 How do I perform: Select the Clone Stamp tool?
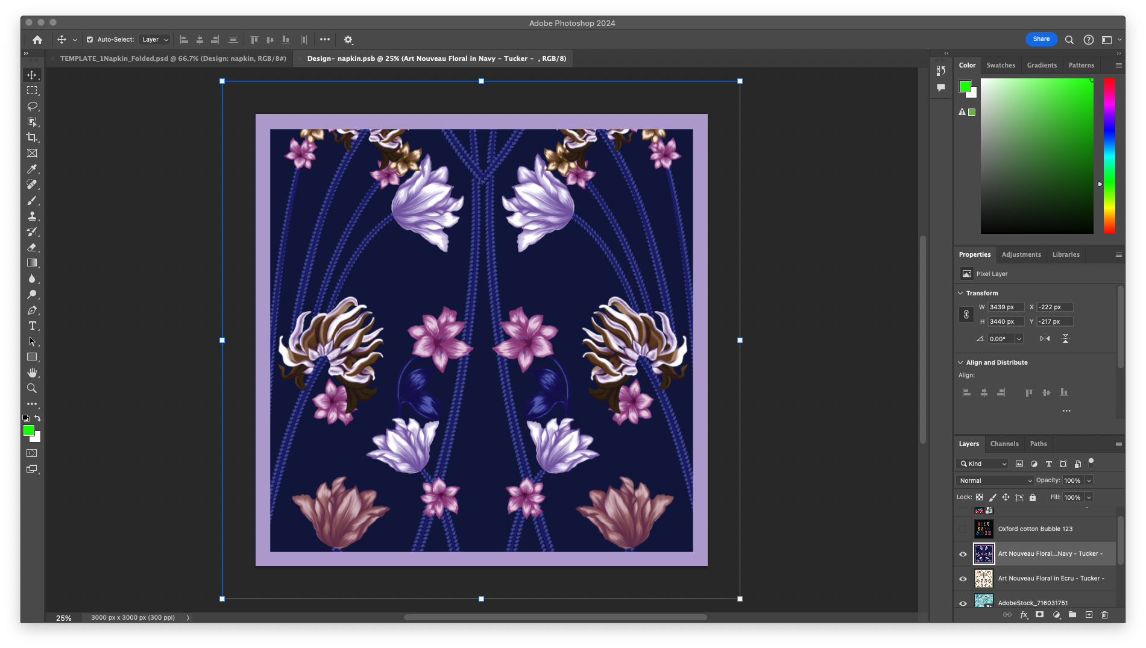point(32,216)
